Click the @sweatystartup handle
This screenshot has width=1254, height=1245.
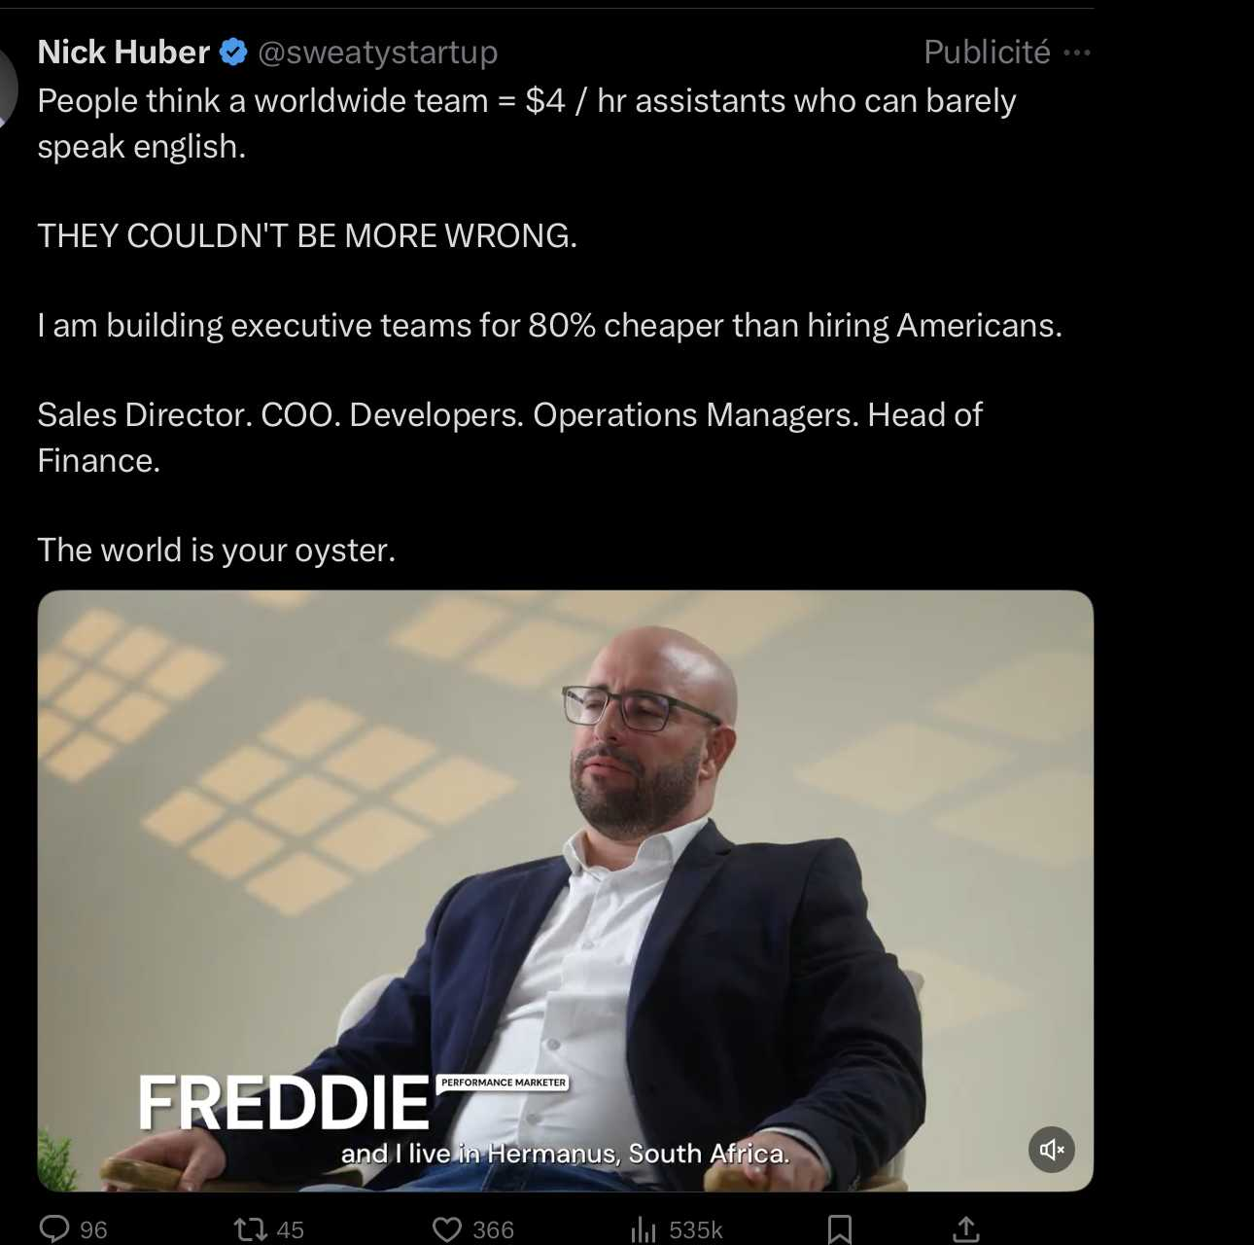pyautogui.click(x=377, y=52)
